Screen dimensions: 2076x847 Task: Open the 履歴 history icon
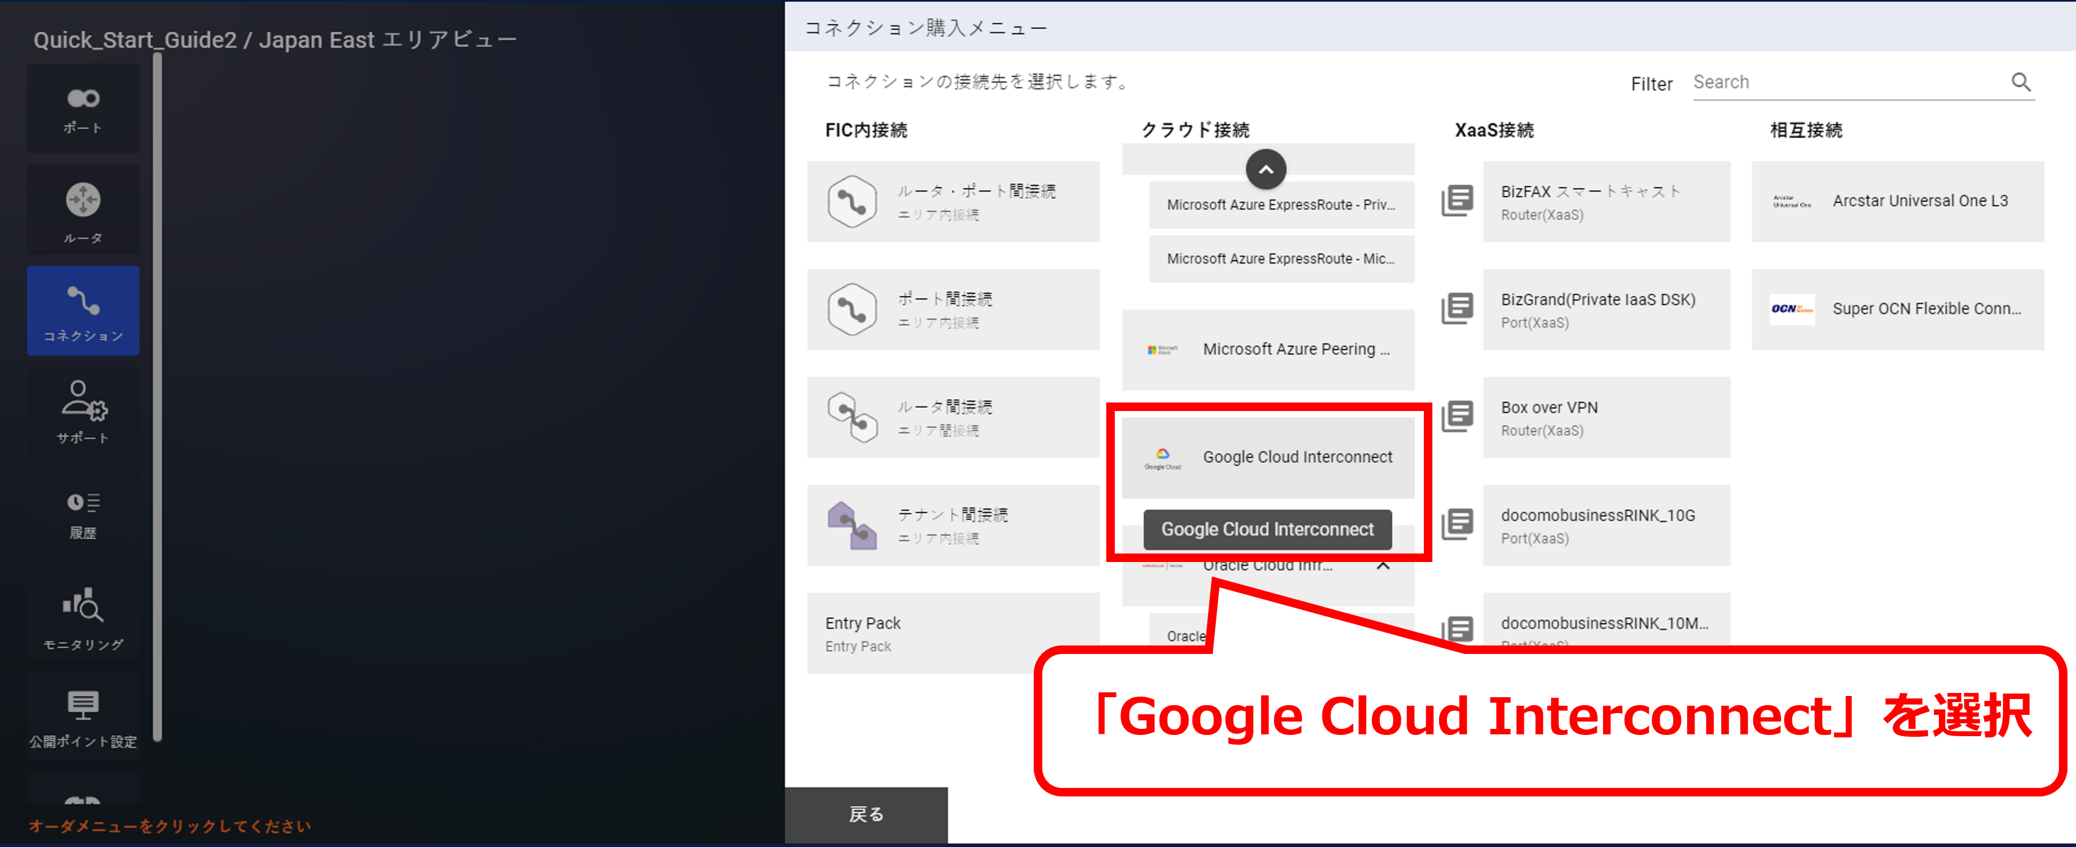[83, 514]
